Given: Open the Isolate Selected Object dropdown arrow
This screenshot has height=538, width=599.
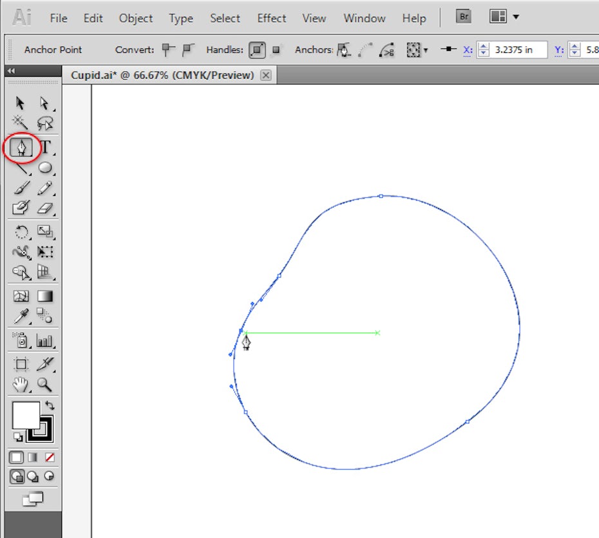Looking at the screenshot, I should [426, 50].
